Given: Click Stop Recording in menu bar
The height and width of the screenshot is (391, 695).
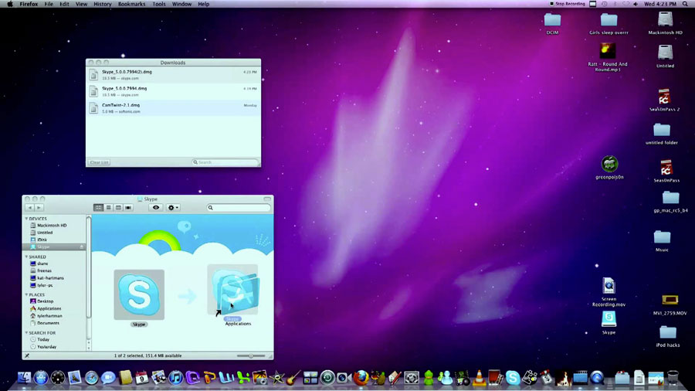Looking at the screenshot, I should tap(568, 4).
